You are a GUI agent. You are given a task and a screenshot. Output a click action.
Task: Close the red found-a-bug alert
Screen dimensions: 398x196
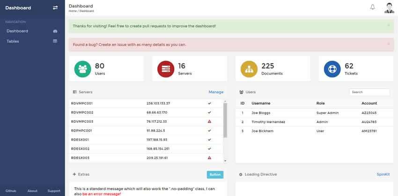point(388,44)
